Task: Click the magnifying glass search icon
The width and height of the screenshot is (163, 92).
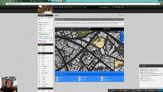Action: pyautogui.click(x=113, y=7)
